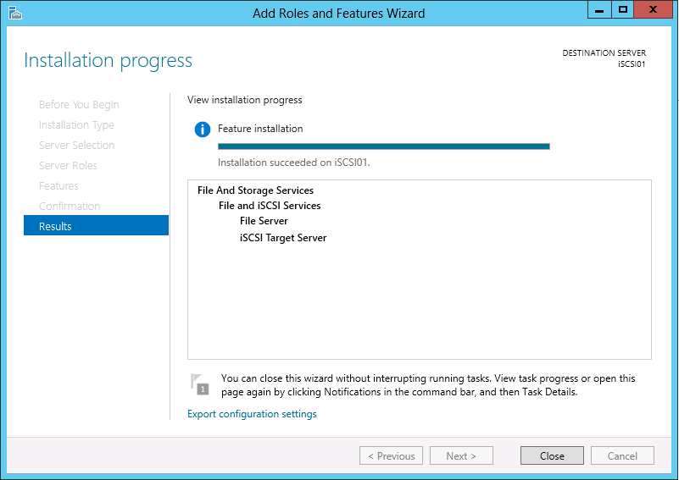Select the File Server entry
Screen dimensions: 679x480
click(x=264, y=221)
